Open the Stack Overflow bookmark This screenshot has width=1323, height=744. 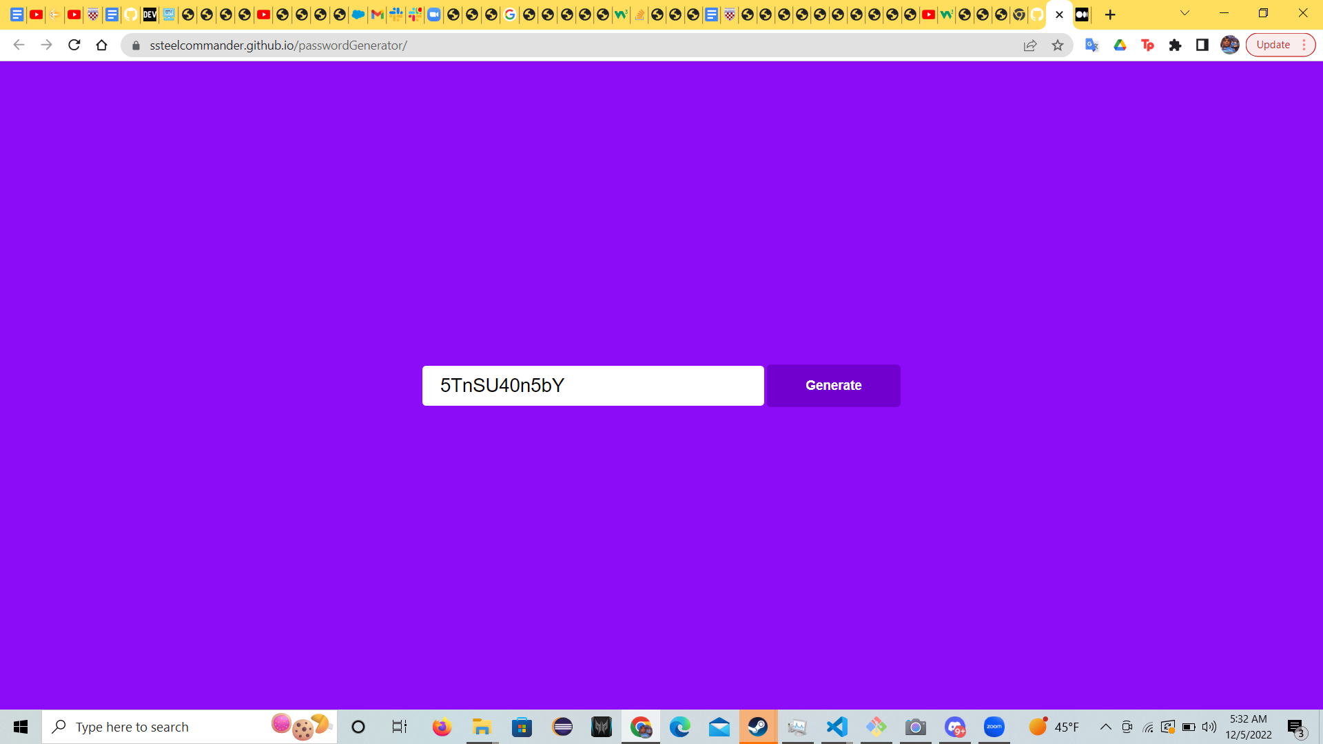[640, 14]
